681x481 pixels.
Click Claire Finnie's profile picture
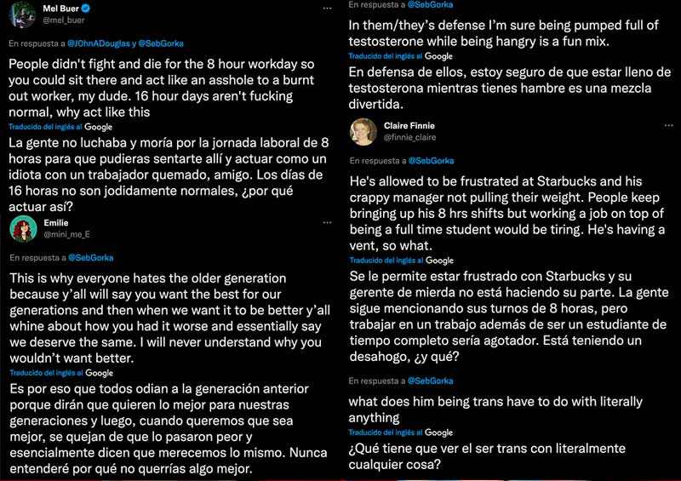pyautogui.click(x=362, y=131)
